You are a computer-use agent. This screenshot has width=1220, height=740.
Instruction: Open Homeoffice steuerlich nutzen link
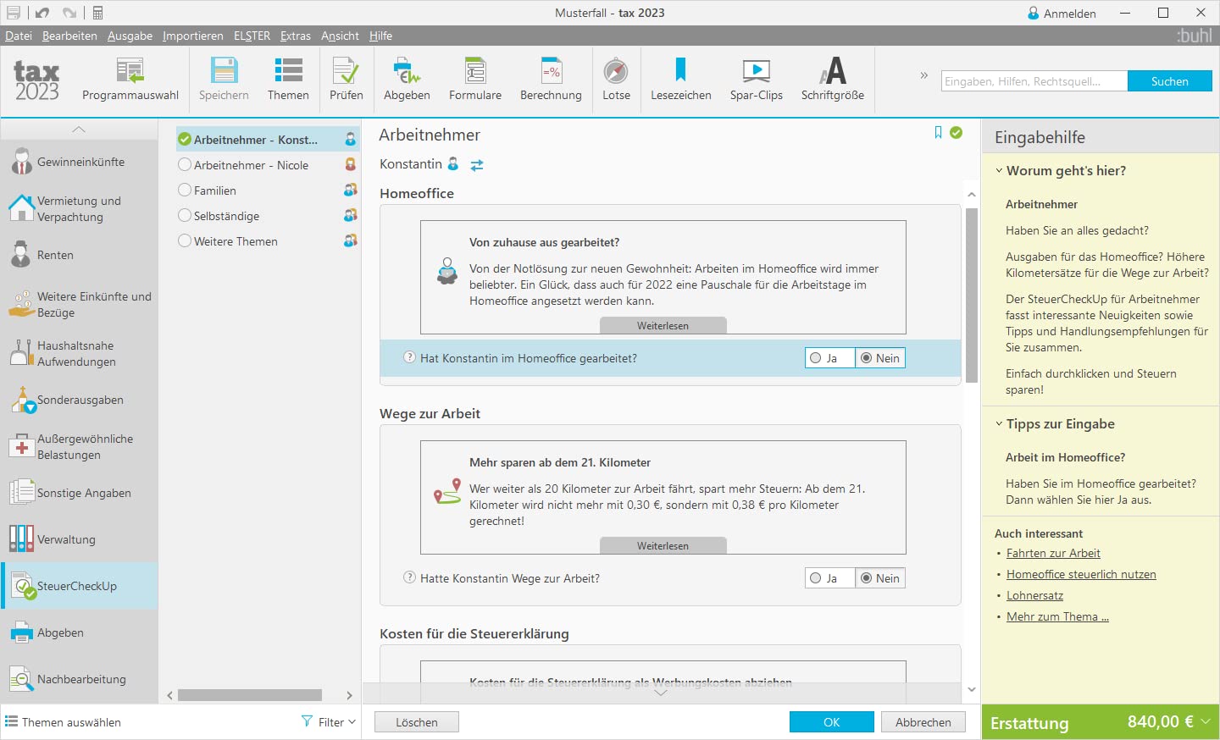[x=1081, y=574]
